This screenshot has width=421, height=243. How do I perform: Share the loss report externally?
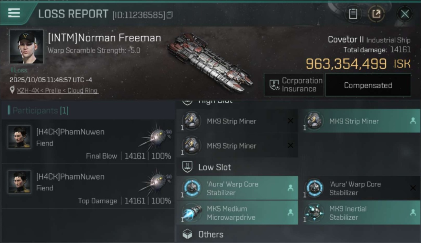[376, 14]
